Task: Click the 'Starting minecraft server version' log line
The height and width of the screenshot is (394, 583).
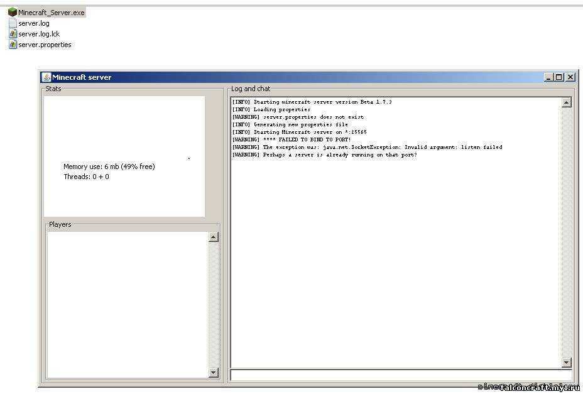Action: pos(312,102)
